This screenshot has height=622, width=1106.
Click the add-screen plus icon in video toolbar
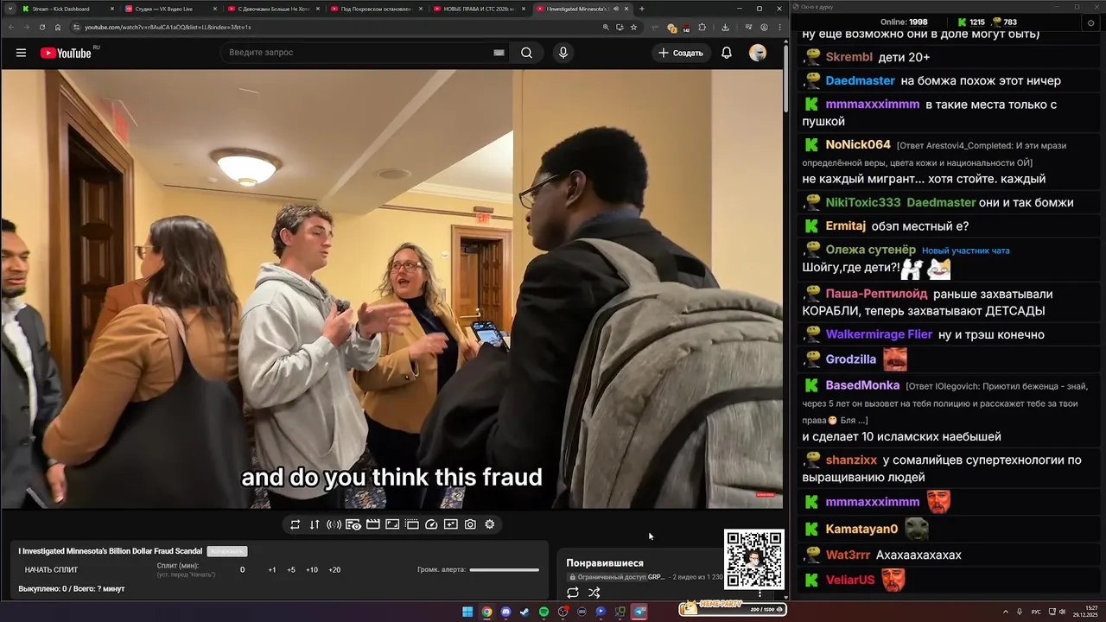click(451, 524)
